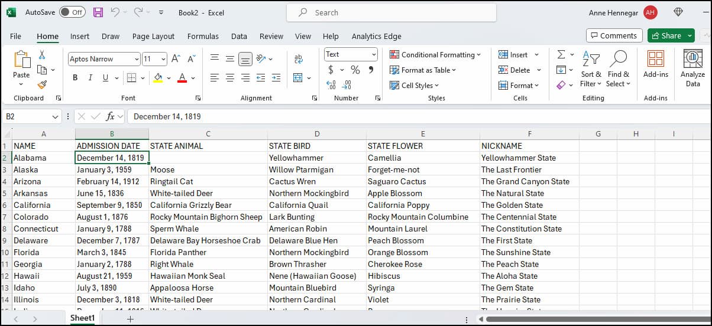
Task: Click the Paste clipboard icon
Action: [x=21, y=60]
